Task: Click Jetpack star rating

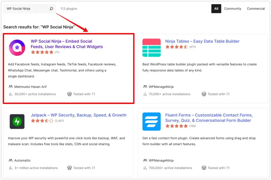Action: click(x=42, y=121)
